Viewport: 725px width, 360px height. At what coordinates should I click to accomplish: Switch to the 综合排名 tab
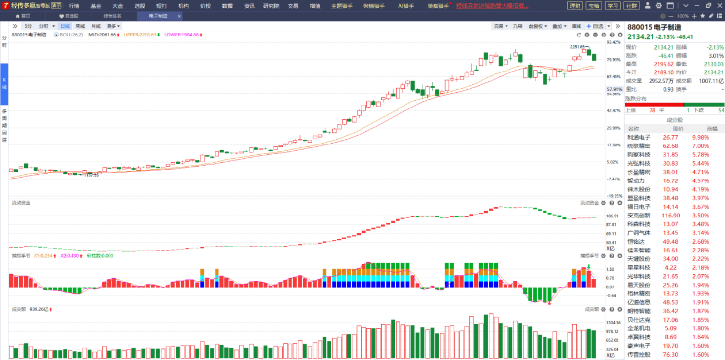(x=112, y=16)
